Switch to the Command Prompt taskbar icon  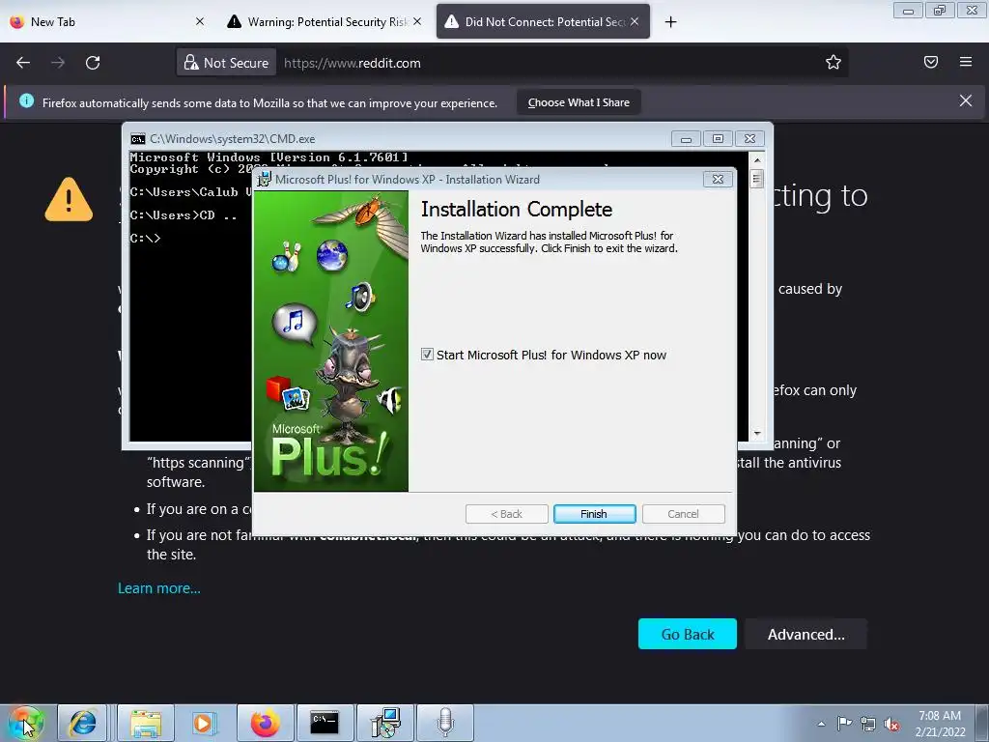coord(325,723)
